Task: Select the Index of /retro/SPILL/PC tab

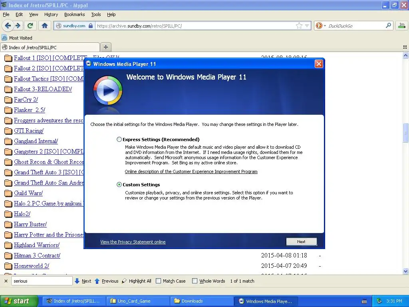Action: pos(50,47)
